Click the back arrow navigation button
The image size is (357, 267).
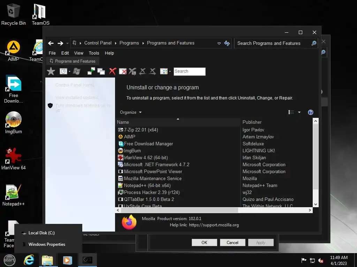51,43
